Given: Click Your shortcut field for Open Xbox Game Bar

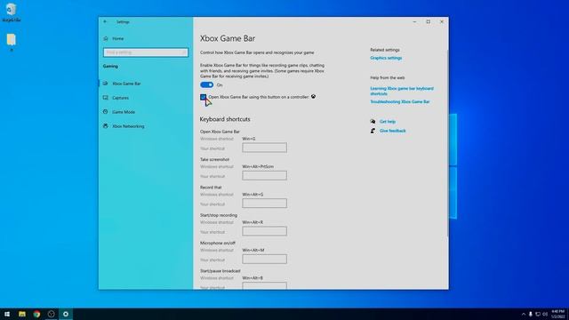Looking at the screenshot, I should click(x=265, y=148).
